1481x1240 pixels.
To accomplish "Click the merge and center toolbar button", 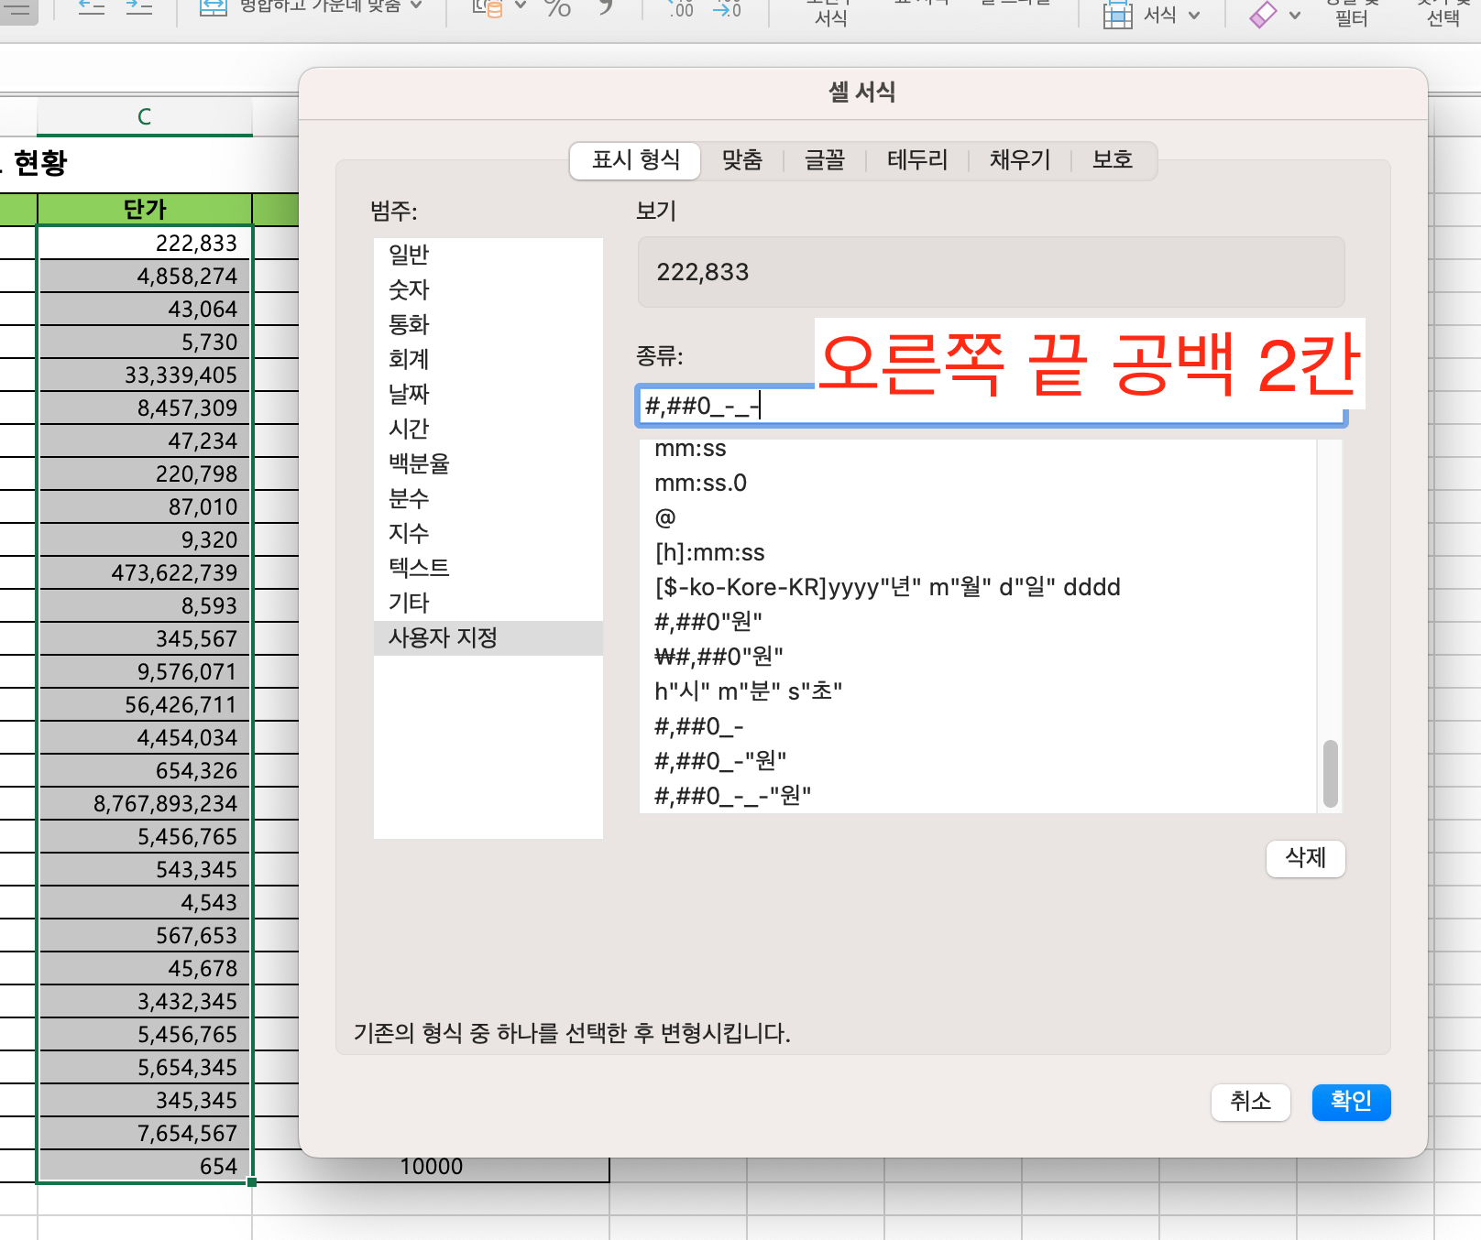I will [301, 7].
